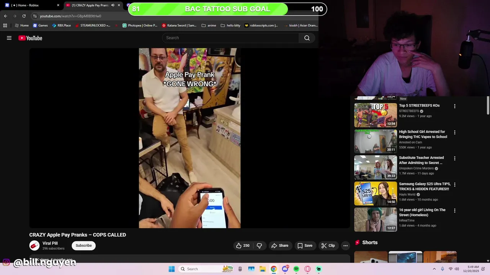Open the RBX.Place bookmark
This screenshot has width=490, height=275.
coord(62,26)
